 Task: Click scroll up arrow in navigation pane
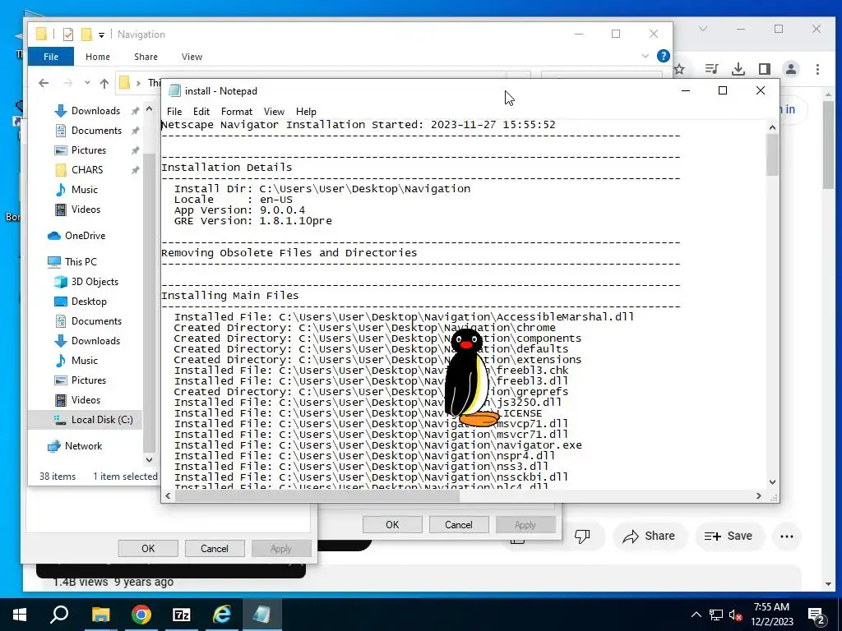click(150, 109)
